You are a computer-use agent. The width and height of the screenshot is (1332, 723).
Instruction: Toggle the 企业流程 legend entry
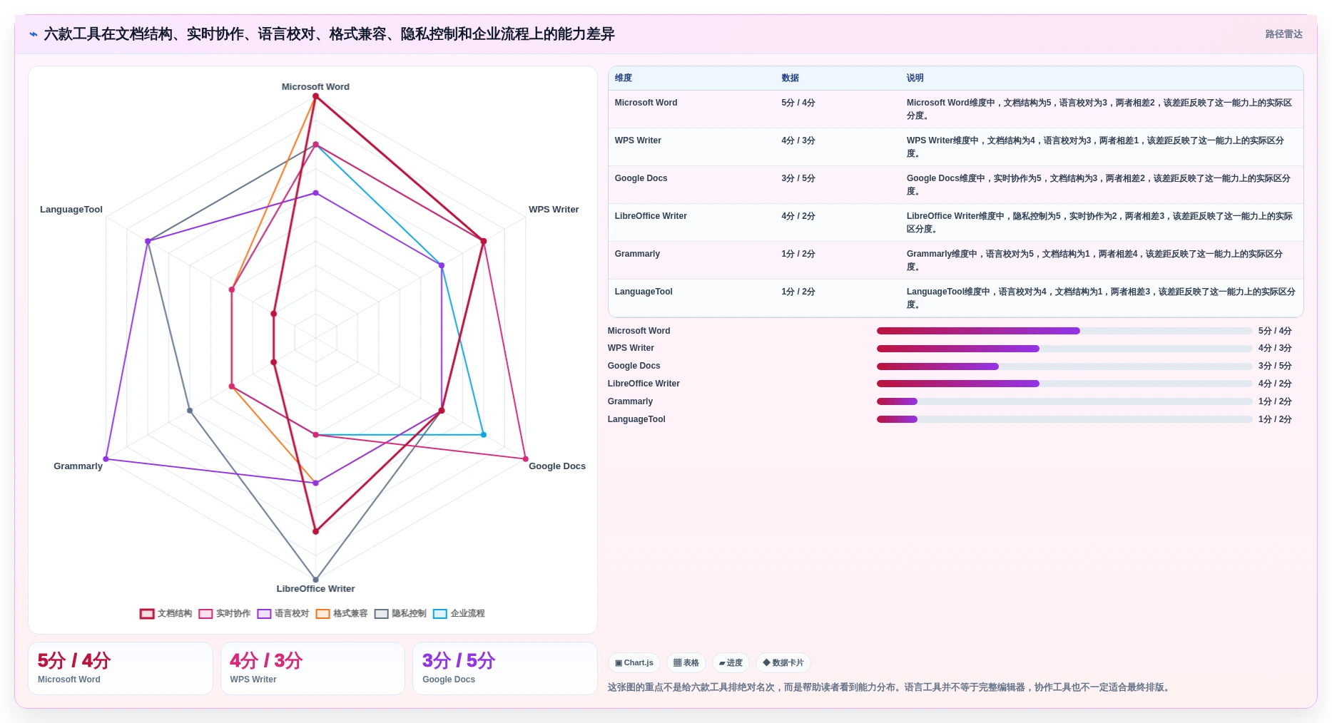458,614
